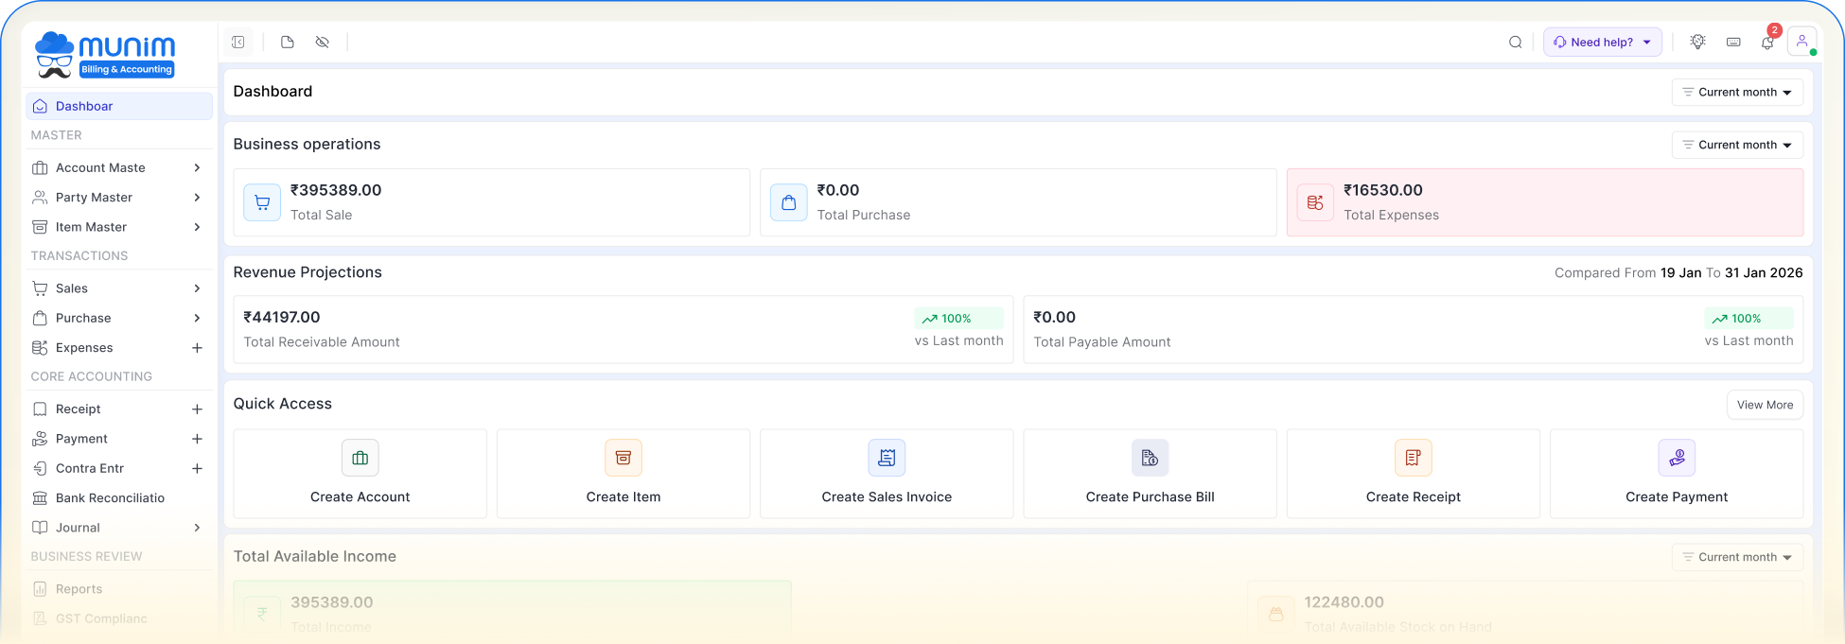Click the Total Sale cart icon
Viewport: 1845px width, 644px height.
[x=262, y=203]
